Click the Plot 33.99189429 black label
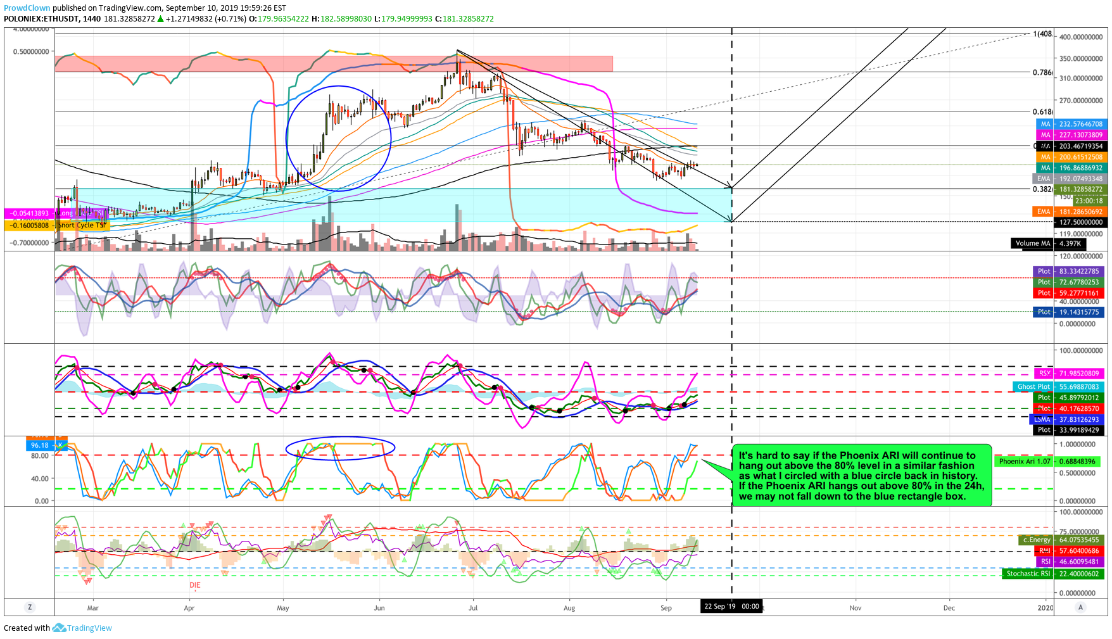Image resolution: width=1112 pixels, height=639 pixels. [x=1070, y=430]
